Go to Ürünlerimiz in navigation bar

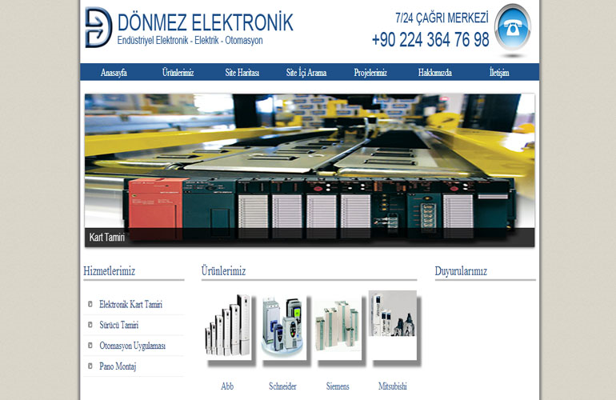[x=178, y=73]
